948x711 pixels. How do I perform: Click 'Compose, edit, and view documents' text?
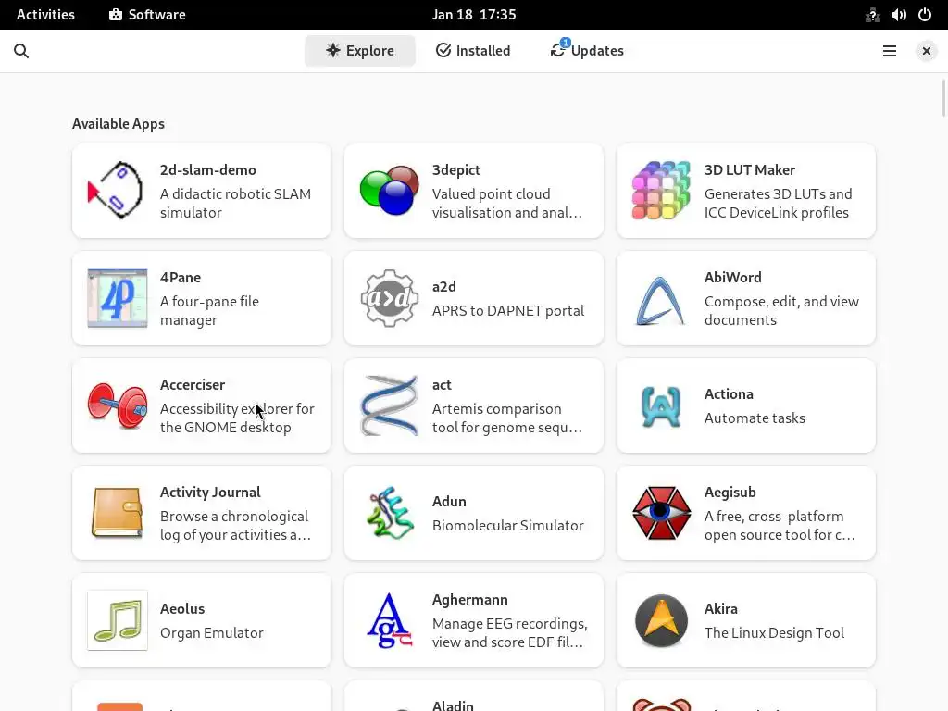coord(781,311)
